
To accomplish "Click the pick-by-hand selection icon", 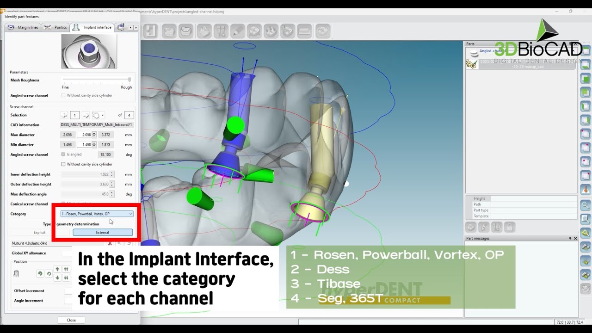I will coord(96,115).
